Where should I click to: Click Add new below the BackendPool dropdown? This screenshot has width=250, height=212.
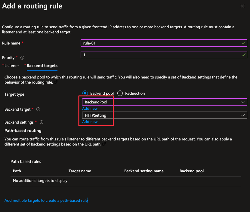point(90,109)
